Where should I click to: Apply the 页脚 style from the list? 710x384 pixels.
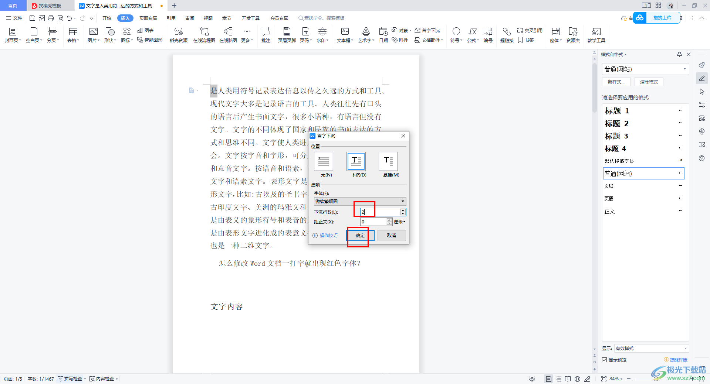pyautogui.click(x=643, y=186)
